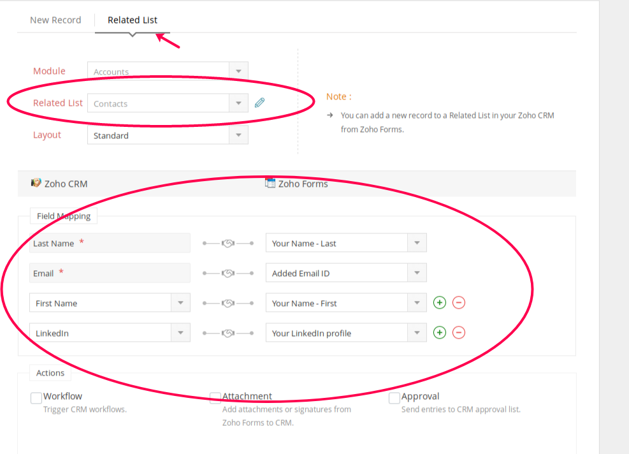Viewport: 629px width, 454px height.
Task: Switch to the New Record tab
Action: click(55, 20)
